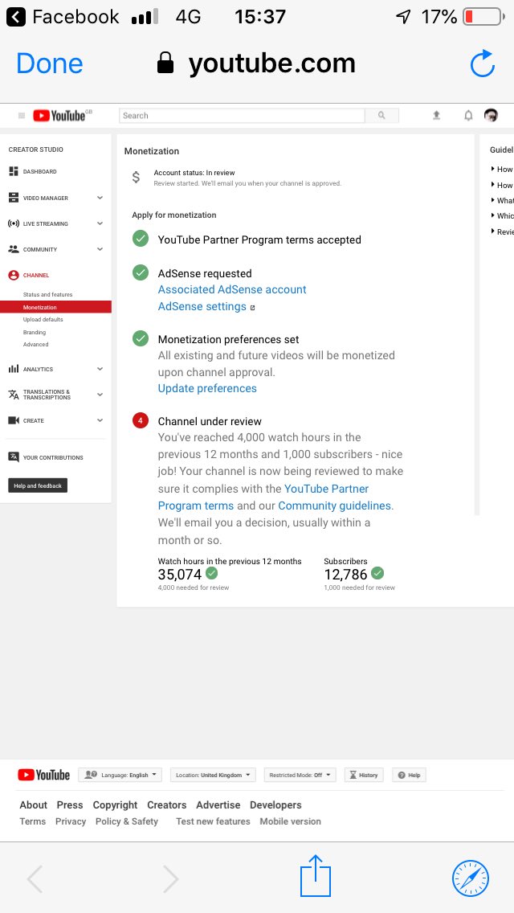This screenshot has height=913, width=514.
Task: Click the green check beside Partner Program terms
Action: [x=141, y=239]
